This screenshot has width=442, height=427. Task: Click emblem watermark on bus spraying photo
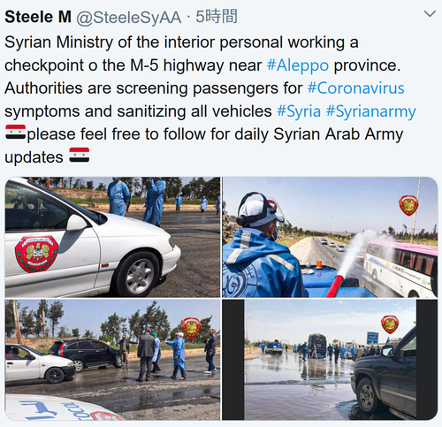[408, 205]
